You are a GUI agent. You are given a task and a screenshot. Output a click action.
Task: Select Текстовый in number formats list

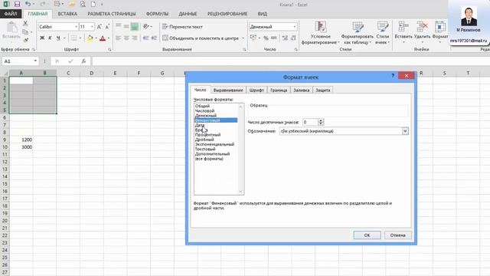[205, 149]
